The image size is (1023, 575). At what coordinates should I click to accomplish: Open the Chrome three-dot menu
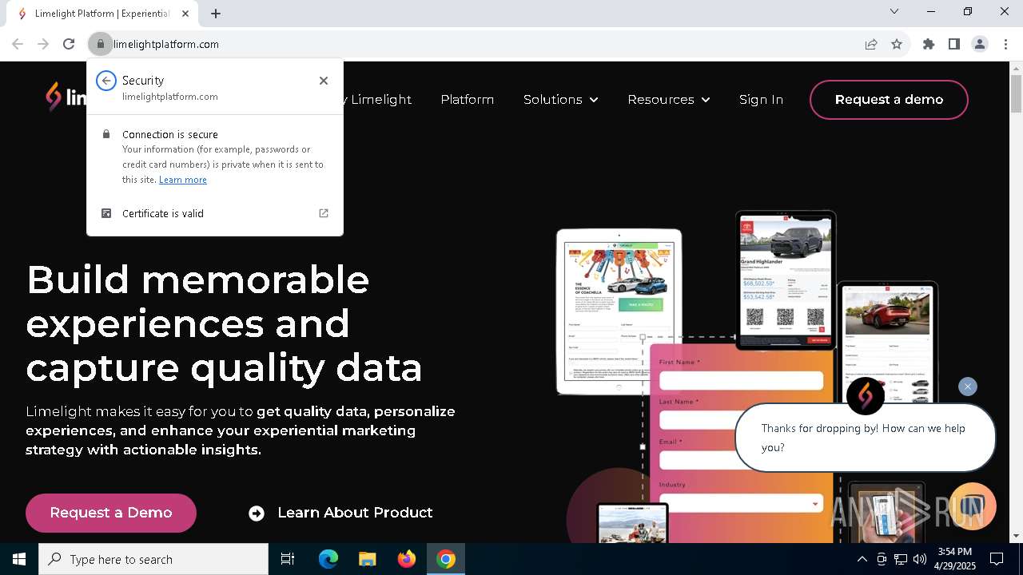pyautogui.click(x=1005, y=44)
